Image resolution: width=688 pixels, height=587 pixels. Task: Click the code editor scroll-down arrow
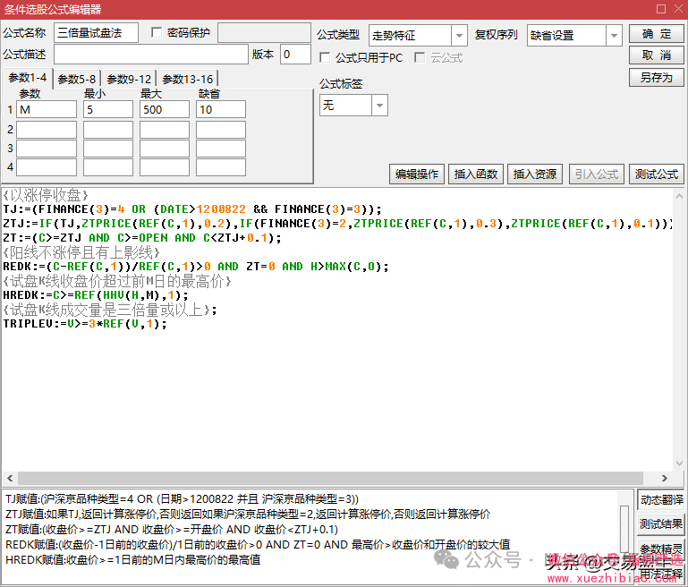(x=679, y=464)
